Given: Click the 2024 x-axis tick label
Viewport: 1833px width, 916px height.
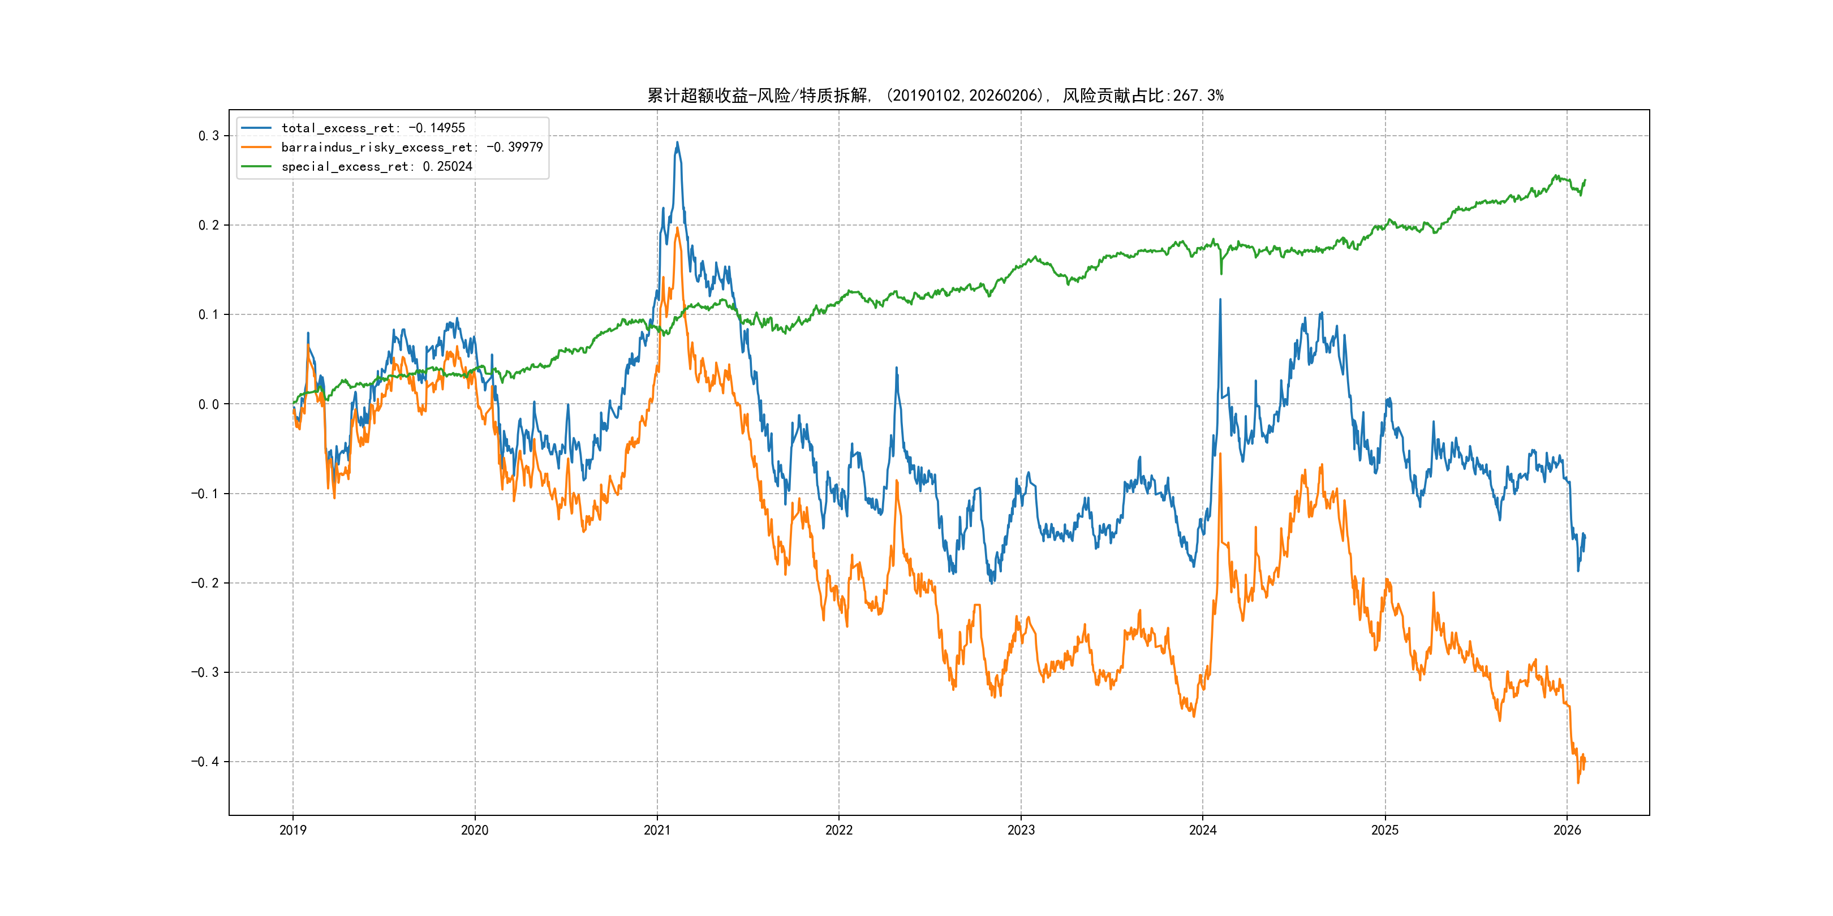Looking at the screenshot, I should click(x=1203, y=830).
